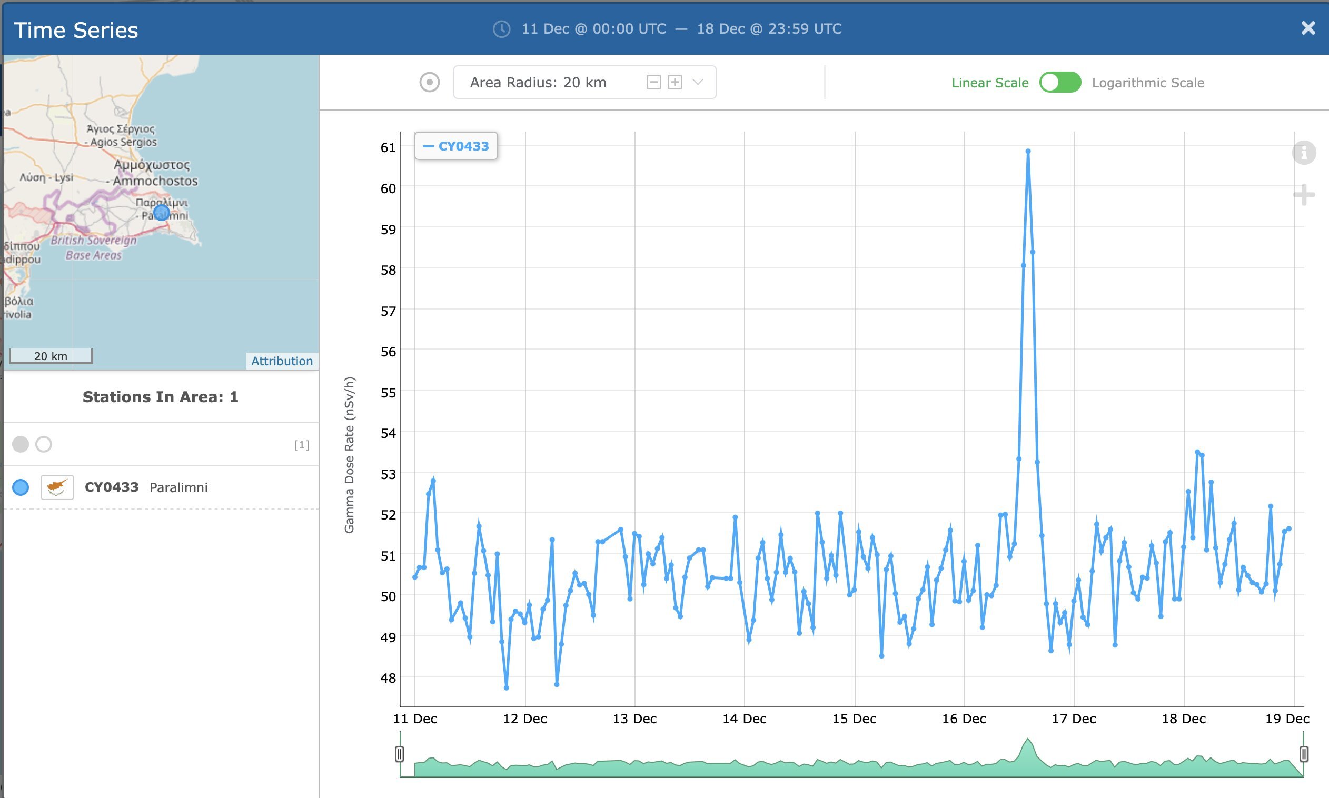Increase area radius with plus icon

tap(675, 82)
